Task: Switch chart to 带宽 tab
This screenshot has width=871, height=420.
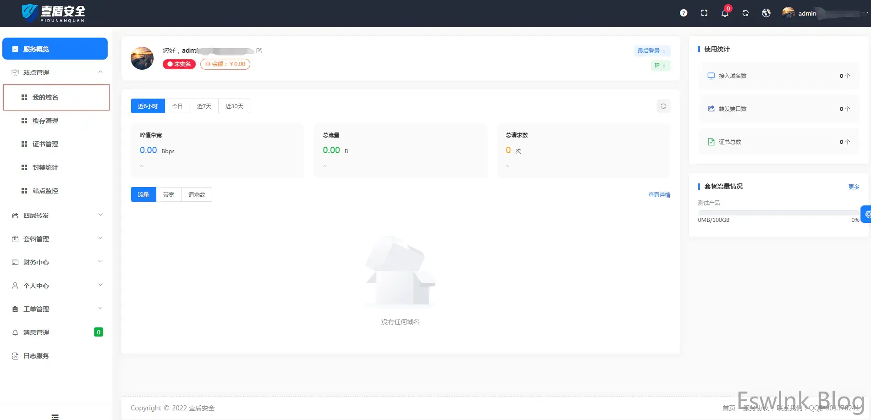Action: [169, 195]
